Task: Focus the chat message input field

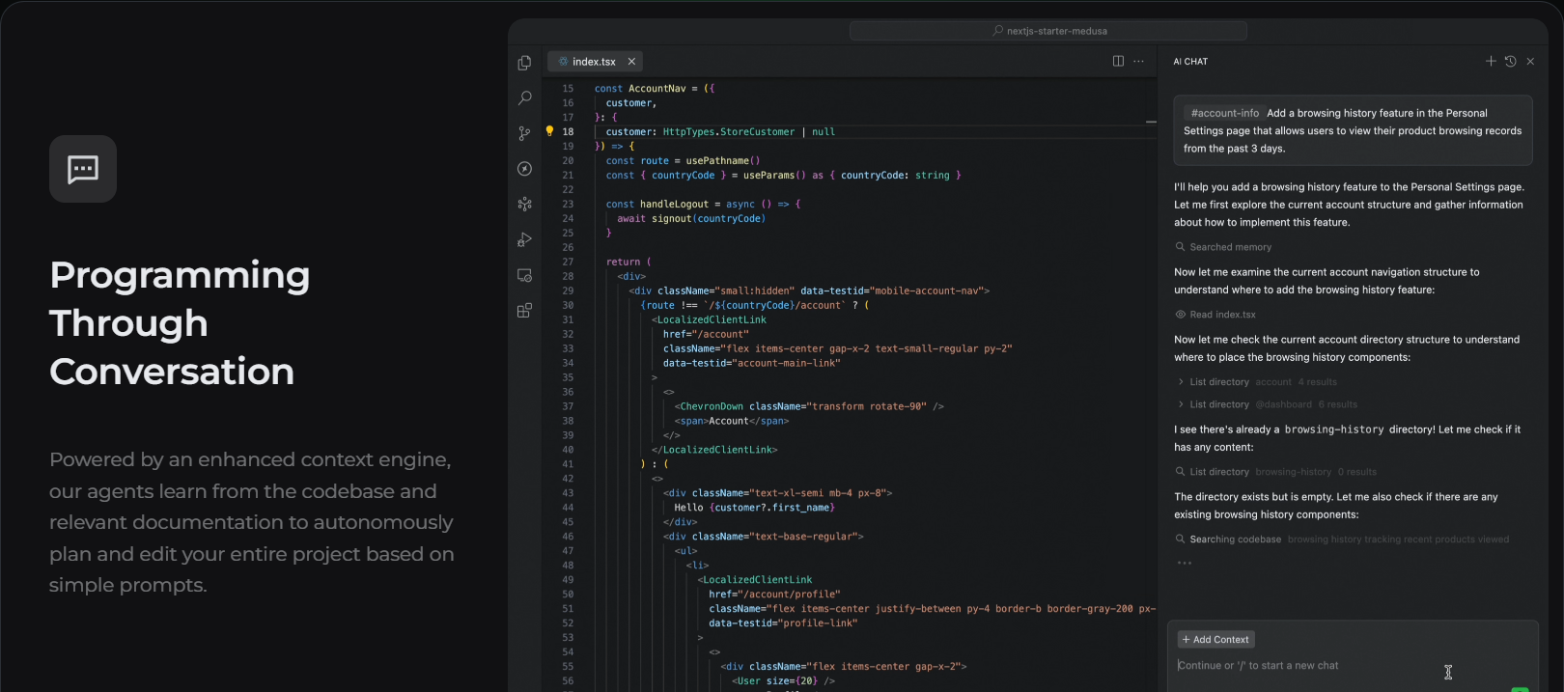Action: point(1303,666)
